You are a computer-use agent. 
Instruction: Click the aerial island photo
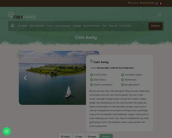53,78
